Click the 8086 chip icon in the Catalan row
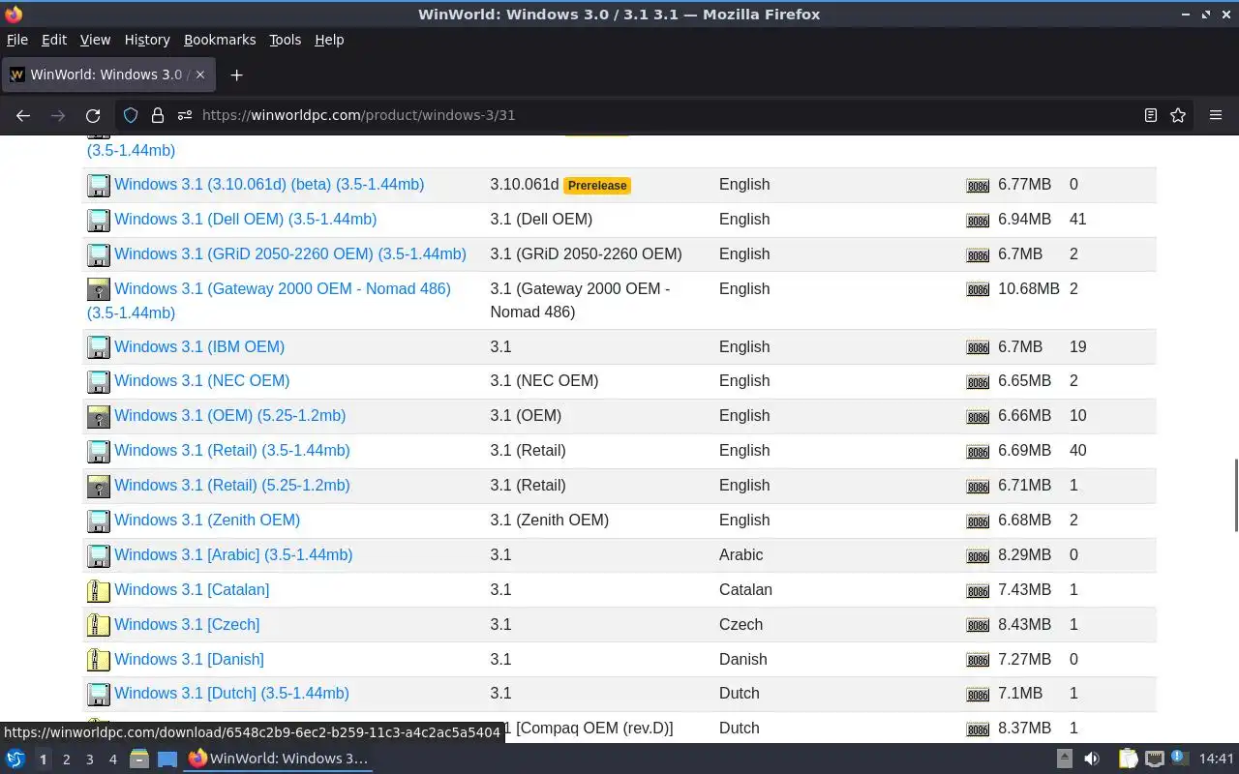The image size is (1239, 774). click(x=978, y=591)
